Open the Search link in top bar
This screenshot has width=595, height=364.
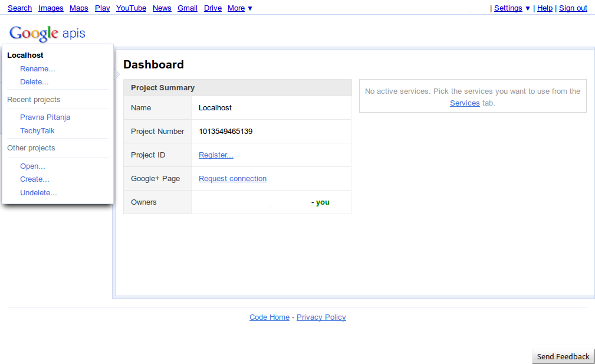19,8
